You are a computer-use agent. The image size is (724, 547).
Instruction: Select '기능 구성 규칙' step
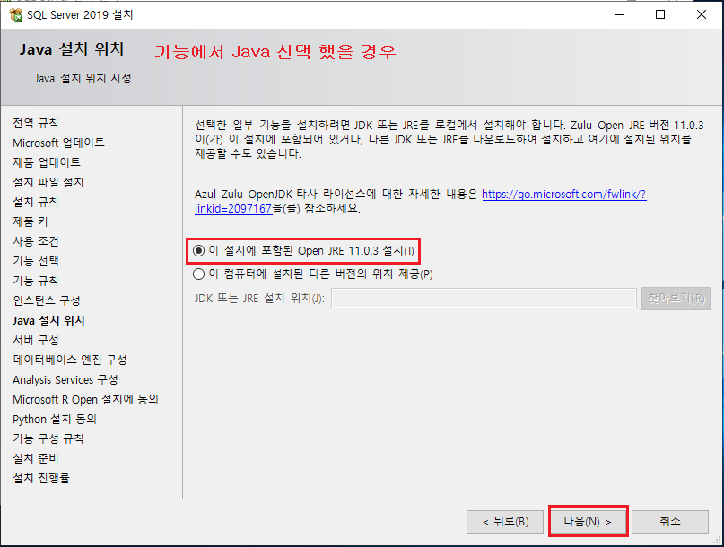(x=48, y=438)
